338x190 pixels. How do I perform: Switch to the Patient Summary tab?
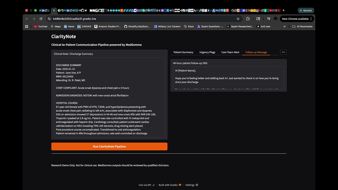pos(184,52)
